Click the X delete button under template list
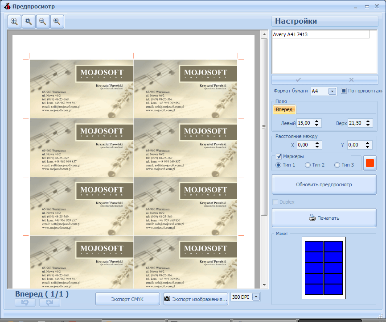The width and height of the screenshot is (386, 322). [351, 79]
